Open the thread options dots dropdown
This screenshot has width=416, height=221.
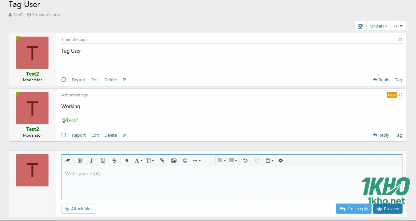pos(398,26)
